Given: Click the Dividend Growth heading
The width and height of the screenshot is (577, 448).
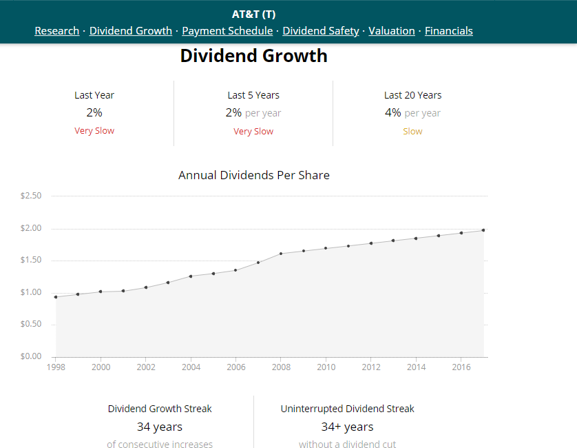Looking at the screenshot, I should point(253,56).
